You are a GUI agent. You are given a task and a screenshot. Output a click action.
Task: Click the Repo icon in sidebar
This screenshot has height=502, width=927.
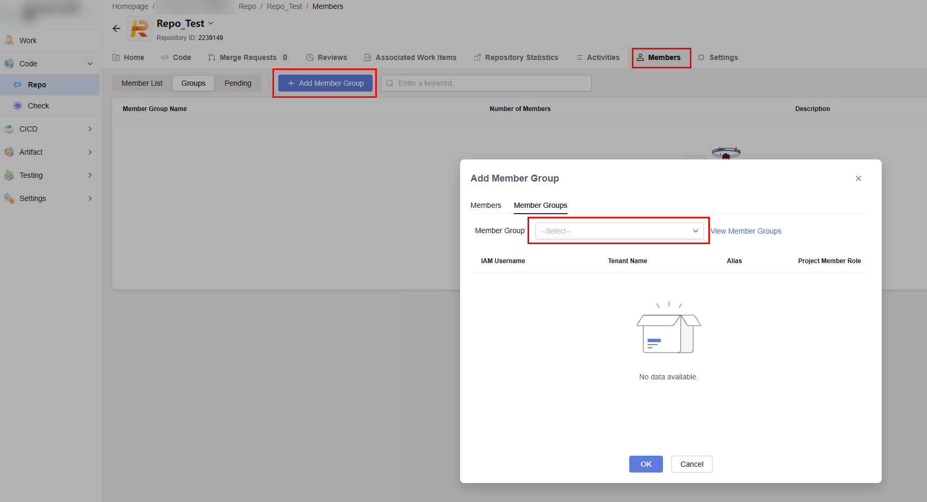point(17,85)
